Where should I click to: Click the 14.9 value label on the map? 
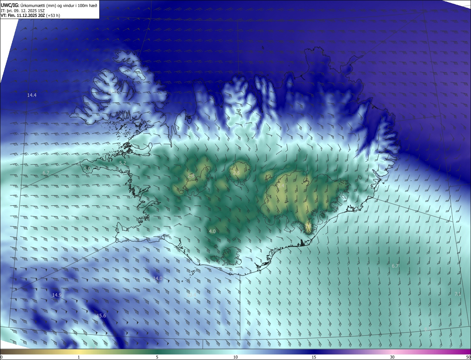(57, 295)
